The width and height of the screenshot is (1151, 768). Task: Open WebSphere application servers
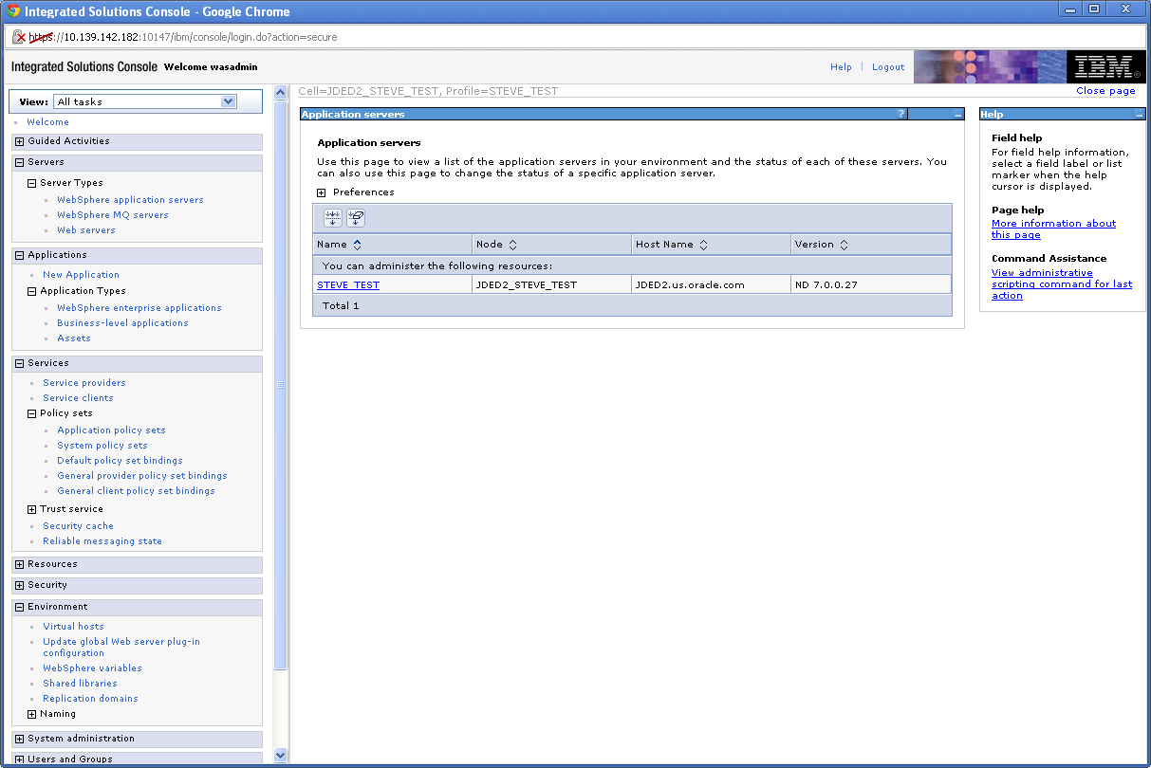tap(130, 200)
